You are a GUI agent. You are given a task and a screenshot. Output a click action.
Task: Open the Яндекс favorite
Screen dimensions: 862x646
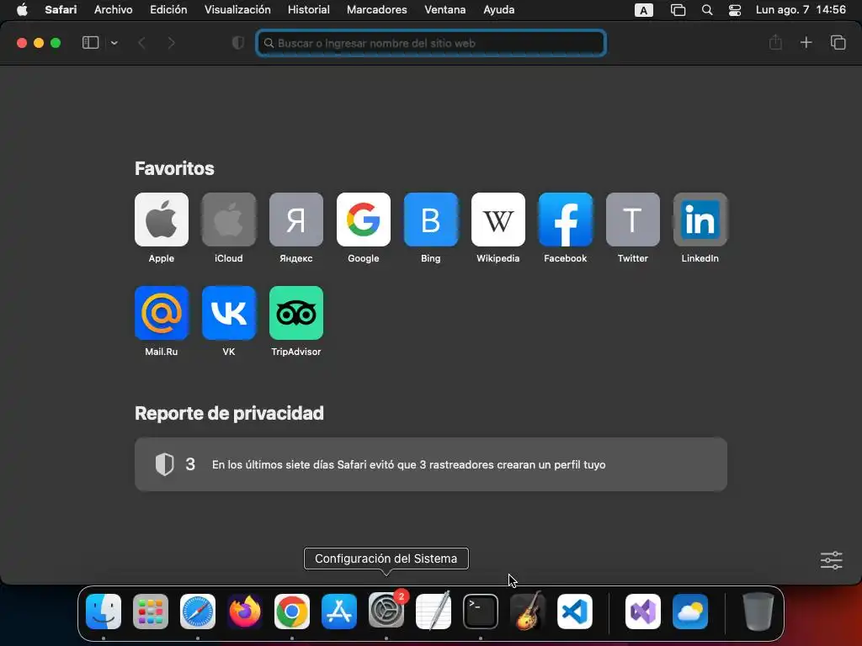point(295,220)
